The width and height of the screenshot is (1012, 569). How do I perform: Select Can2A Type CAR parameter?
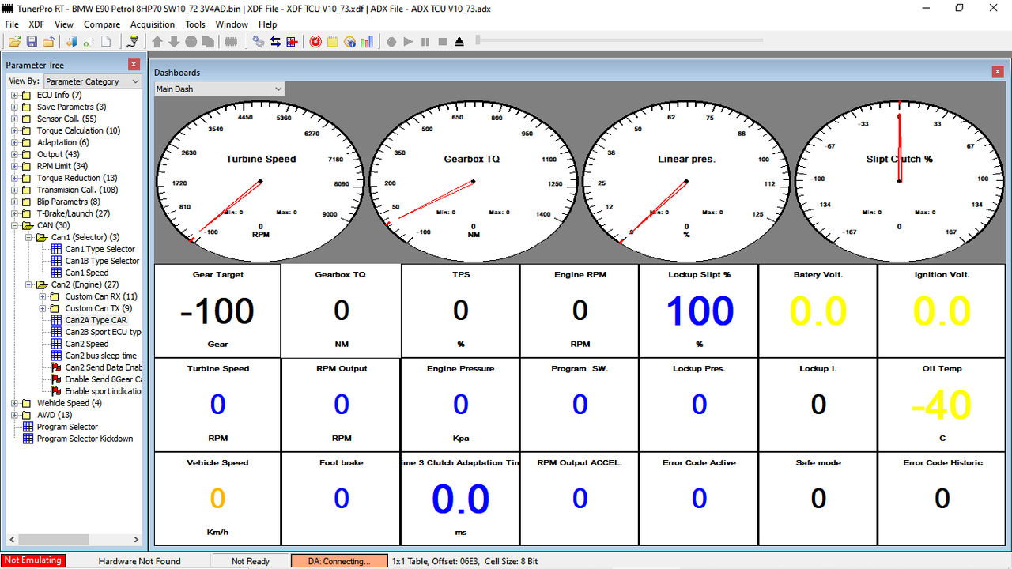point(96,320)
